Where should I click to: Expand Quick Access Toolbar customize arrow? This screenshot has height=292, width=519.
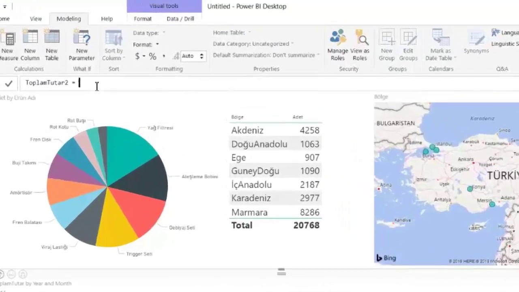click(5, 6)
